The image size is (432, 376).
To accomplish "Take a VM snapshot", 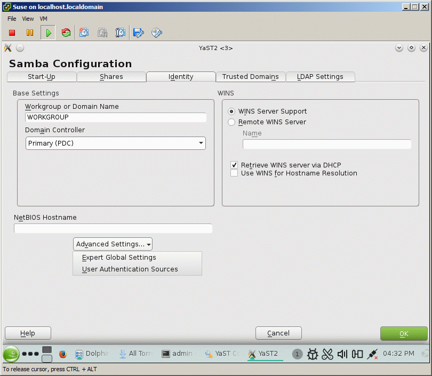I will point(84,33).
